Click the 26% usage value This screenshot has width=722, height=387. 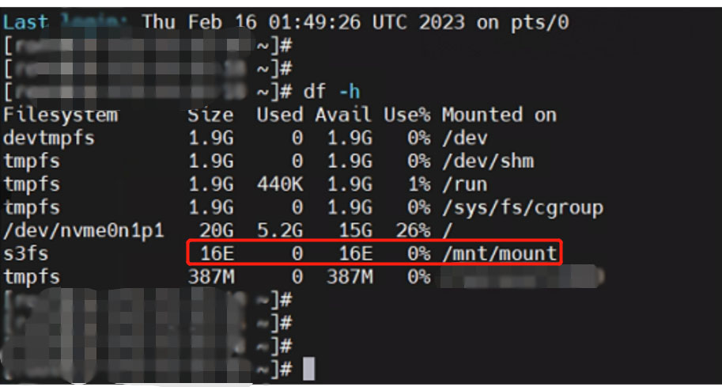(x=413, y=230)
